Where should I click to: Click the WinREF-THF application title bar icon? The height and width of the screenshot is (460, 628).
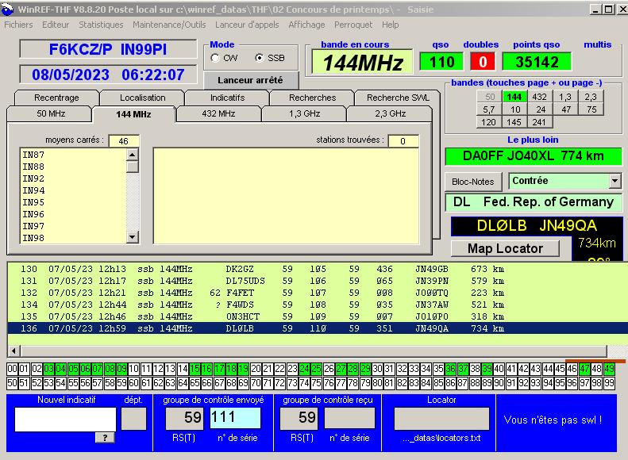[8, 10]
